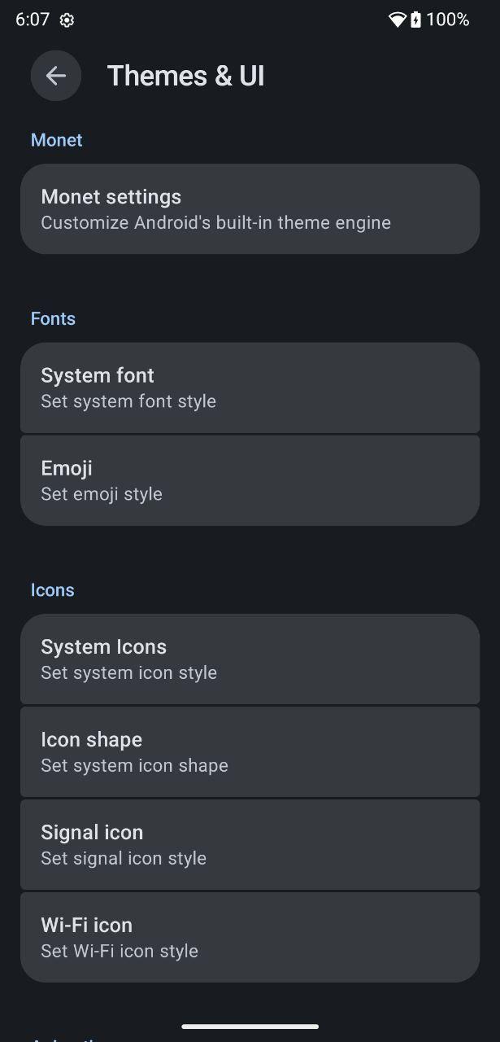
Task: Tap the Wi-Fi signal status icon
Action: coord(397,20)
